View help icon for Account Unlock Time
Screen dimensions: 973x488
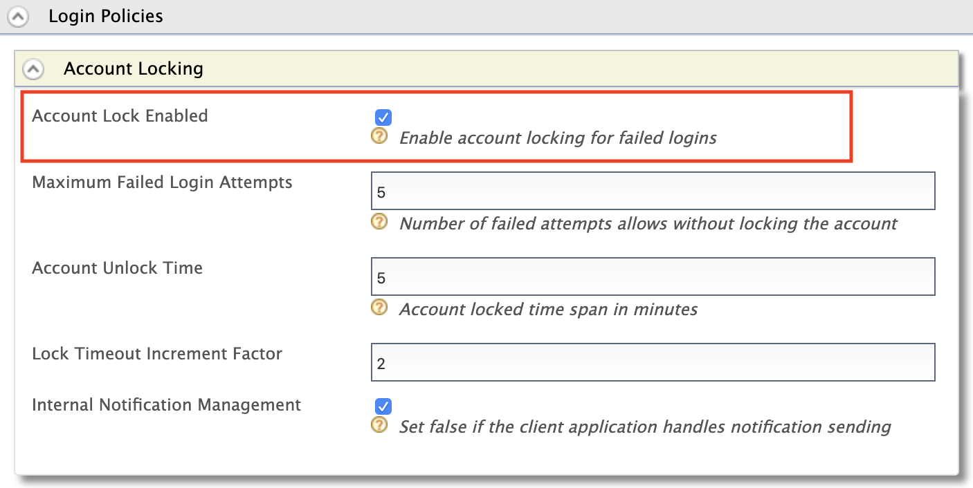click(379, 308)
